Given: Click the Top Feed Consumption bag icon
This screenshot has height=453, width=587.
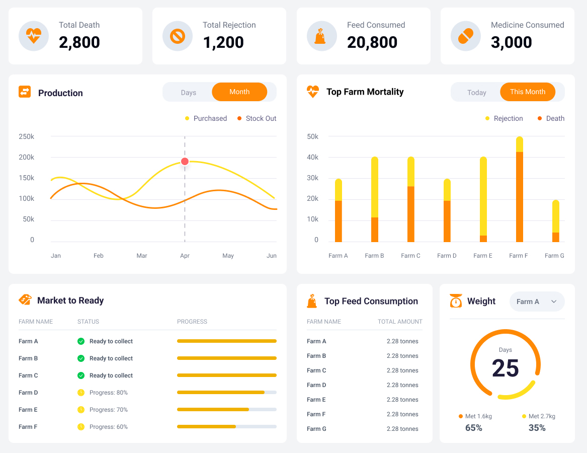Looking at the screenshot, I should click(x=312, y=301).
